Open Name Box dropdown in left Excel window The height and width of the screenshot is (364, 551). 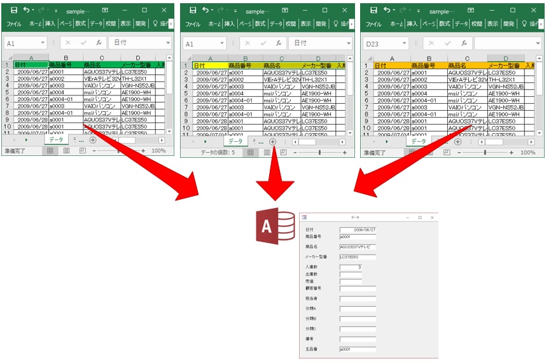43,43
